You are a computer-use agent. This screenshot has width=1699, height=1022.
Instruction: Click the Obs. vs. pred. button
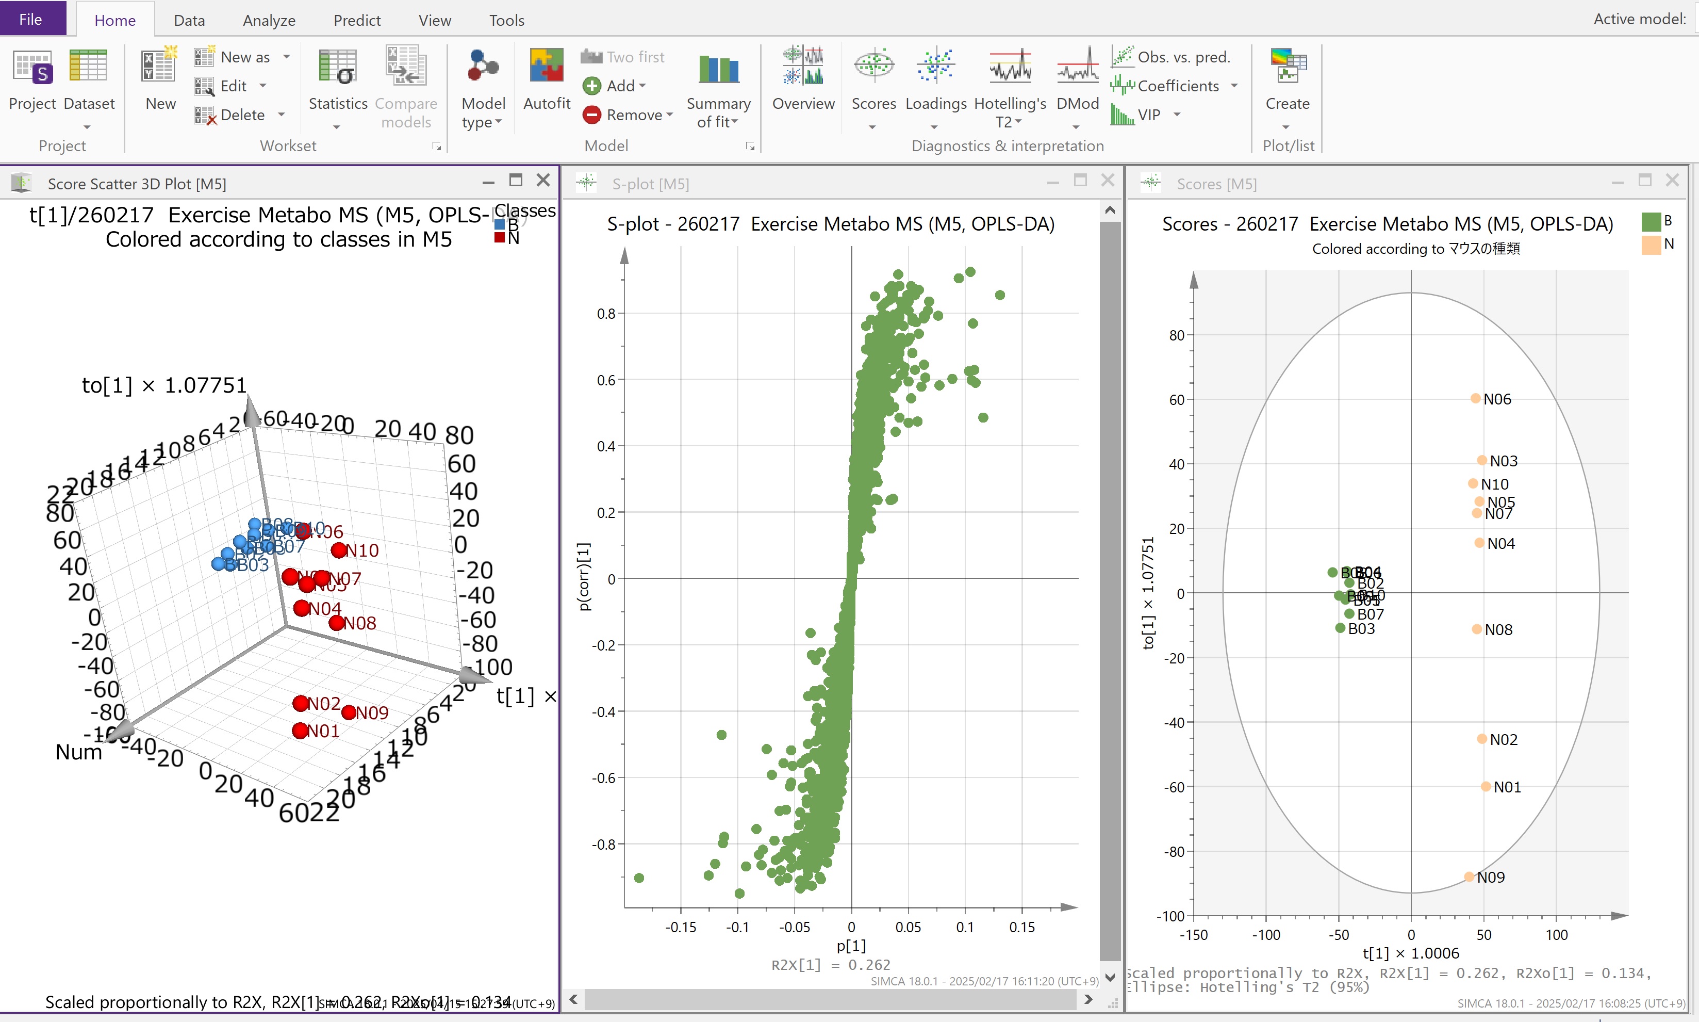point(1171,57)
